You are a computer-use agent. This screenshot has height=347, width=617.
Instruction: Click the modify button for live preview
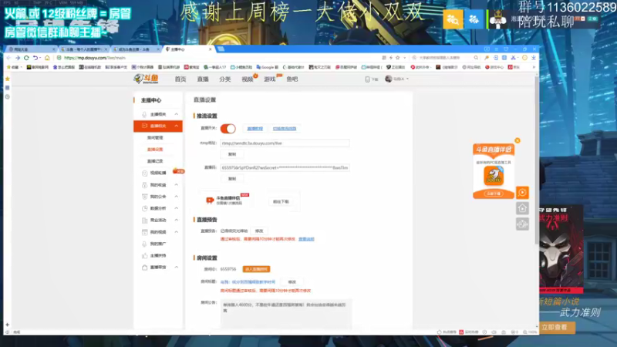259,231
